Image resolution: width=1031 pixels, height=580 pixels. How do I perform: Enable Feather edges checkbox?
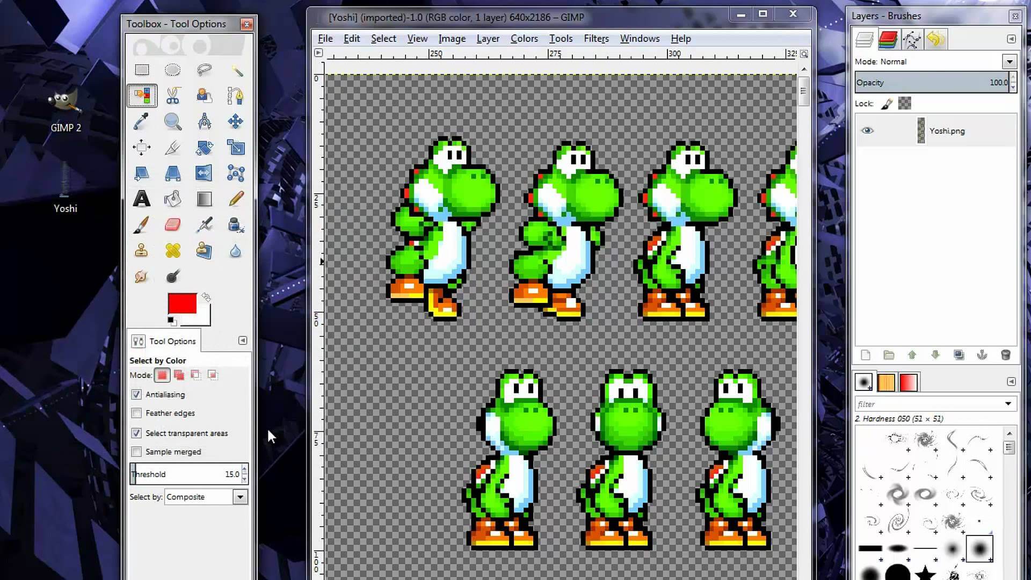click(136, 413)
